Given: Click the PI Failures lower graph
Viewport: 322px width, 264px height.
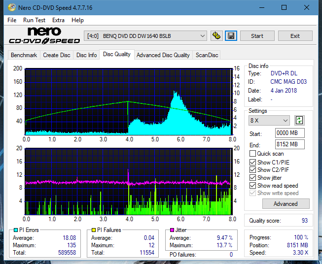Looking at the screenshot, I should click(x=128, y=181).
